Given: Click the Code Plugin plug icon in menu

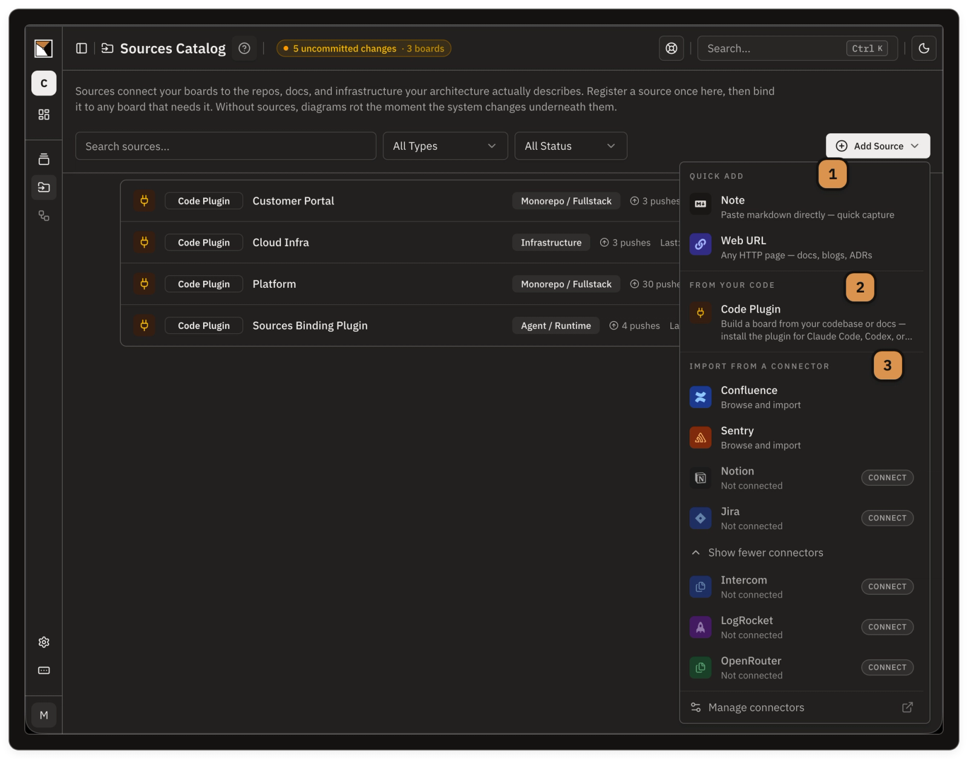Looking at the screenshot, I should [x=701, y=313].
